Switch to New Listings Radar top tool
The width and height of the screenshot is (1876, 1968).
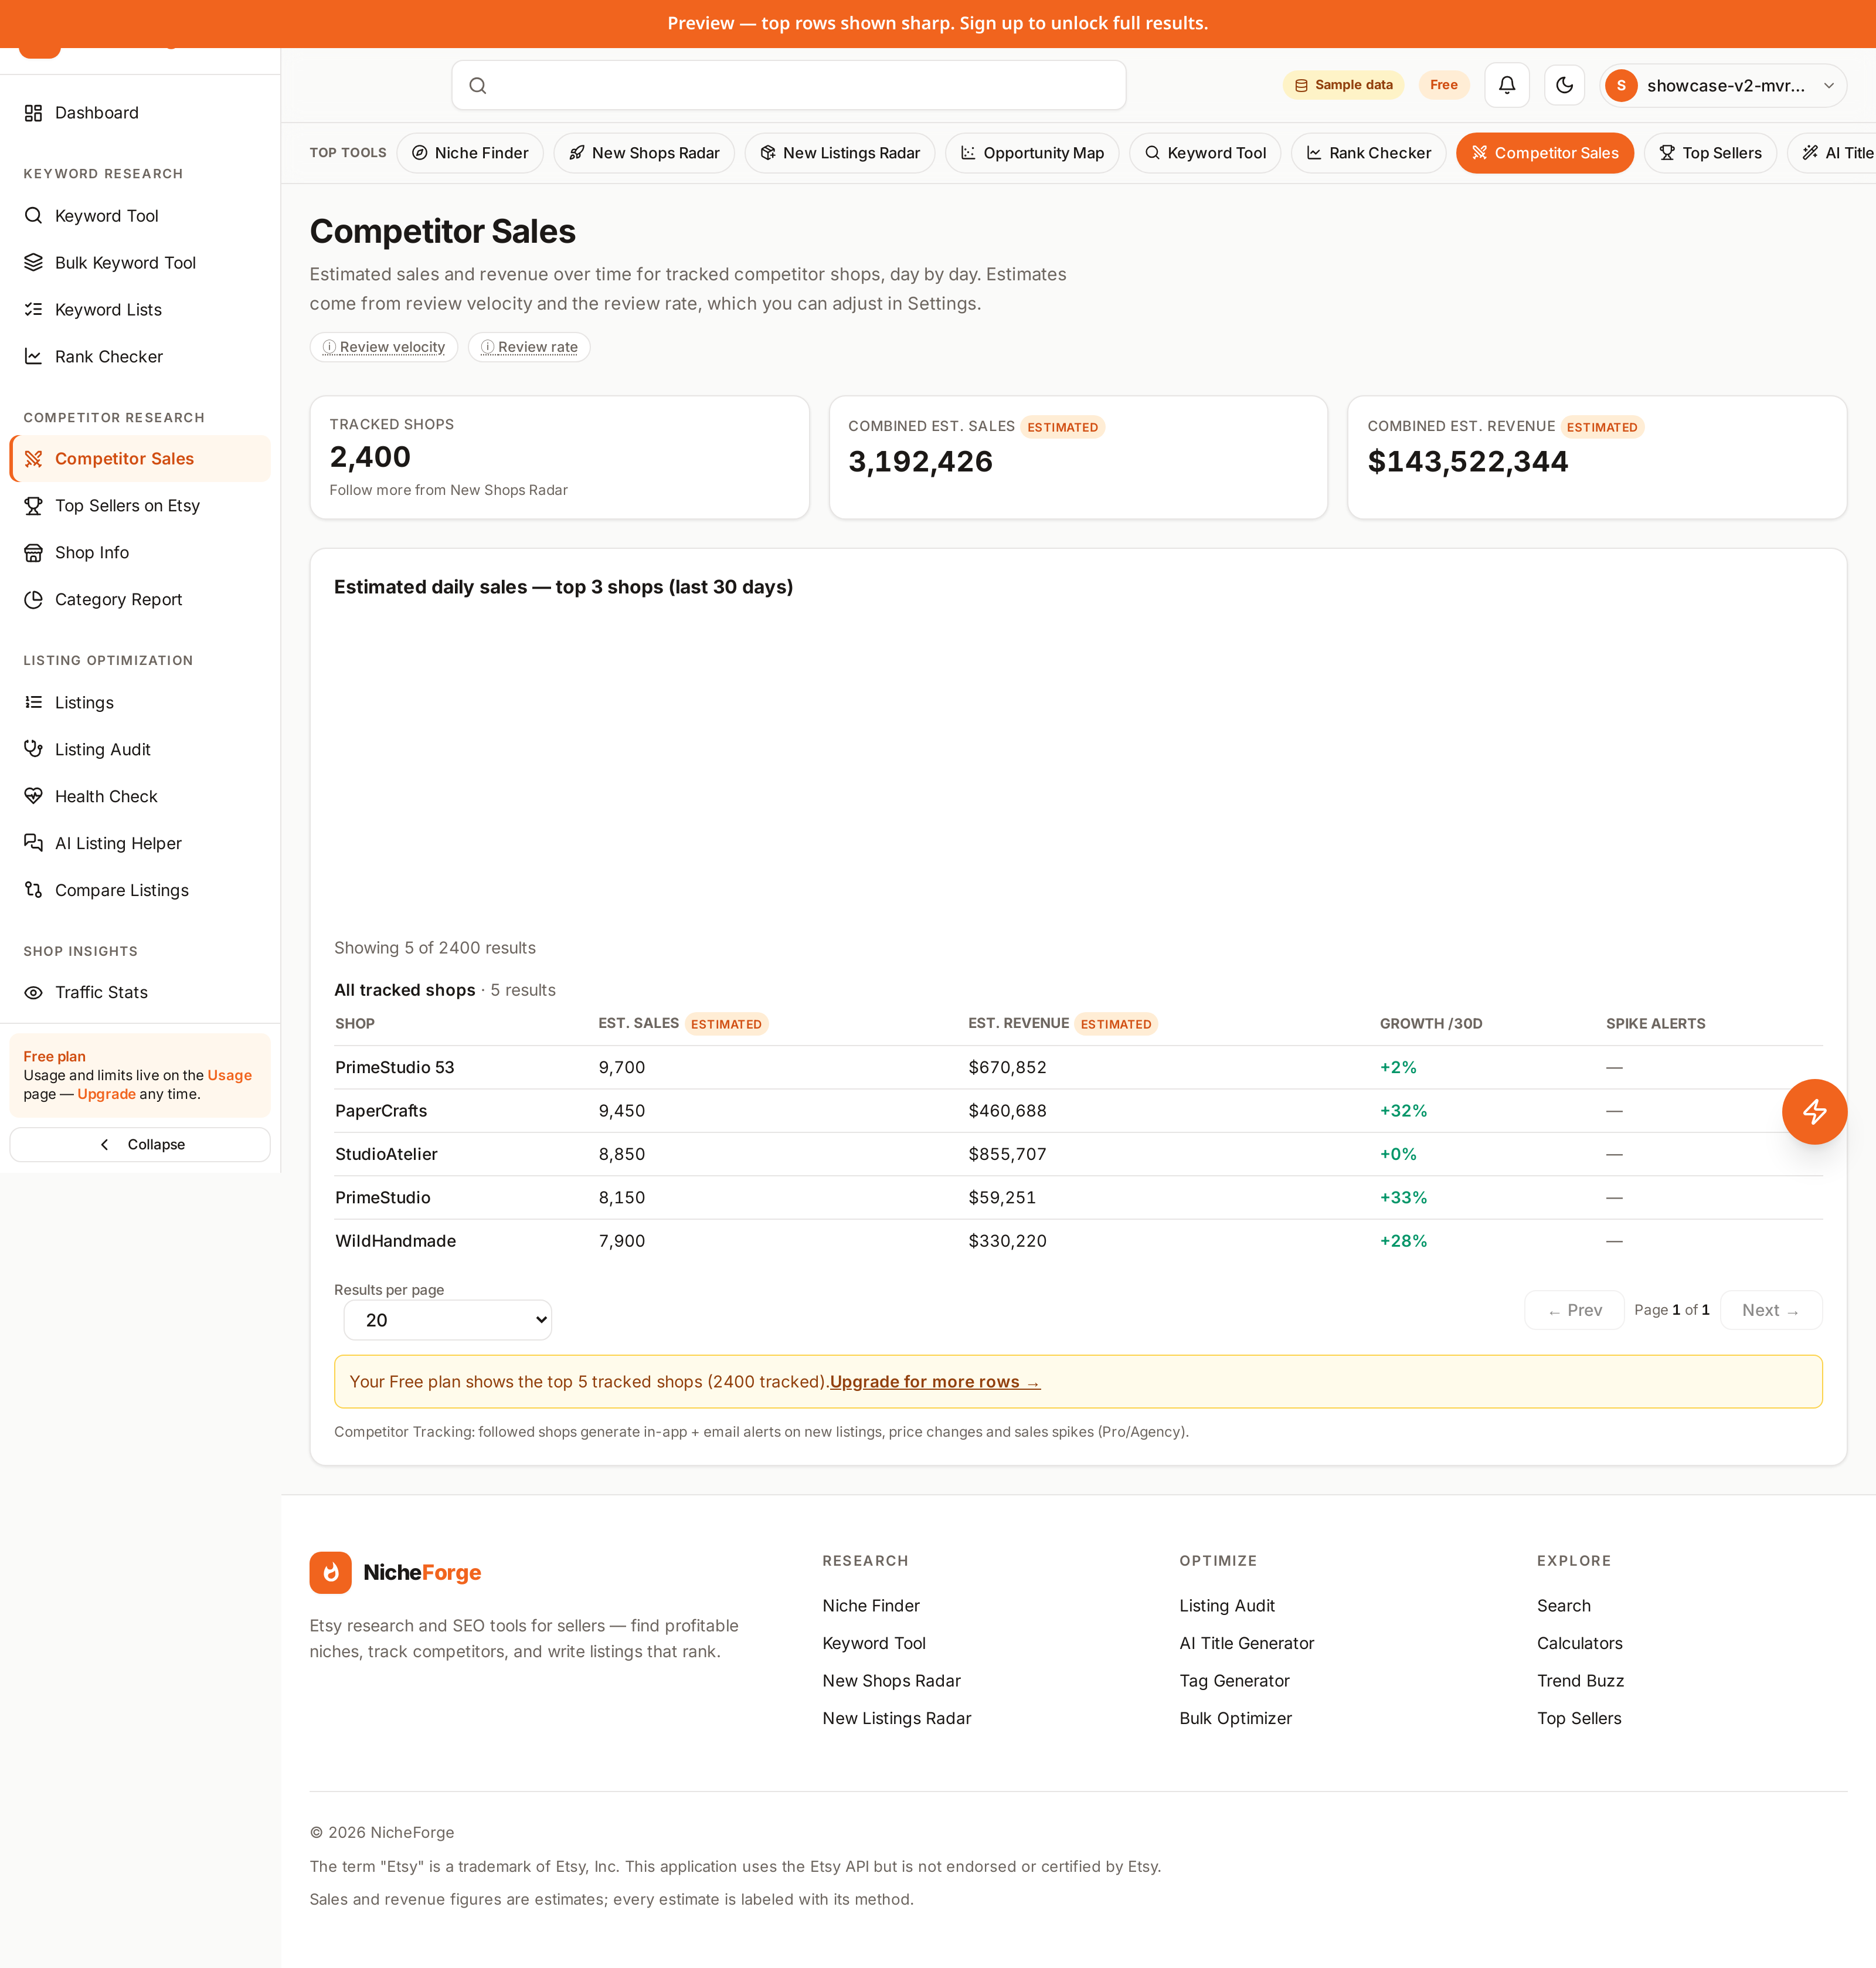[x=840, y=153]
